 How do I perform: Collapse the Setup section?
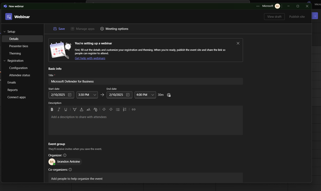pos(4,32)
